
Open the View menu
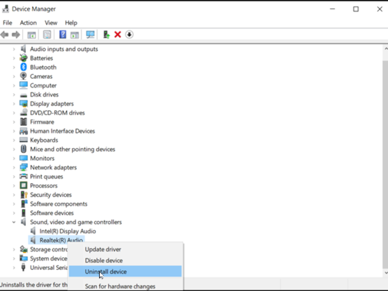[x=51, y=23]
